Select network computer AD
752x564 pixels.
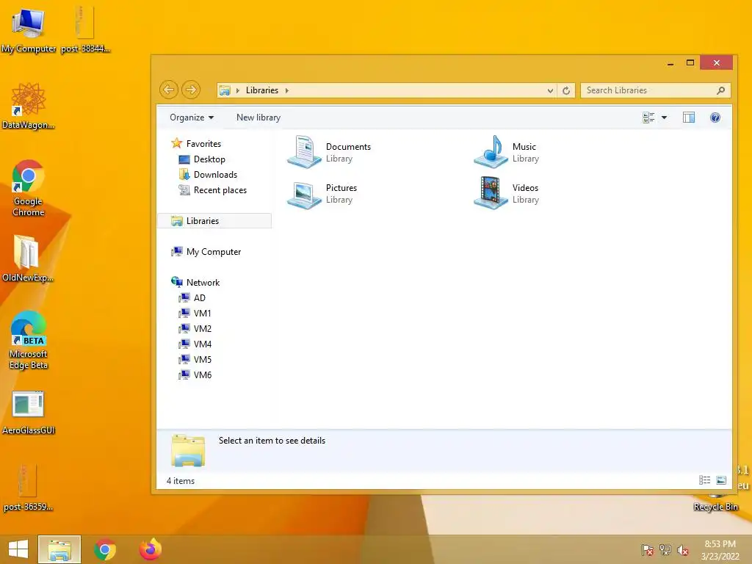click(x=200, y=298)
